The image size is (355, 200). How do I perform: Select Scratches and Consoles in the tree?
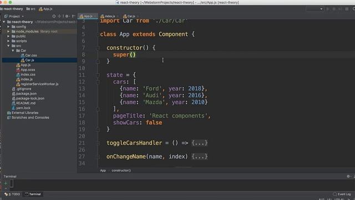(30, 117)
